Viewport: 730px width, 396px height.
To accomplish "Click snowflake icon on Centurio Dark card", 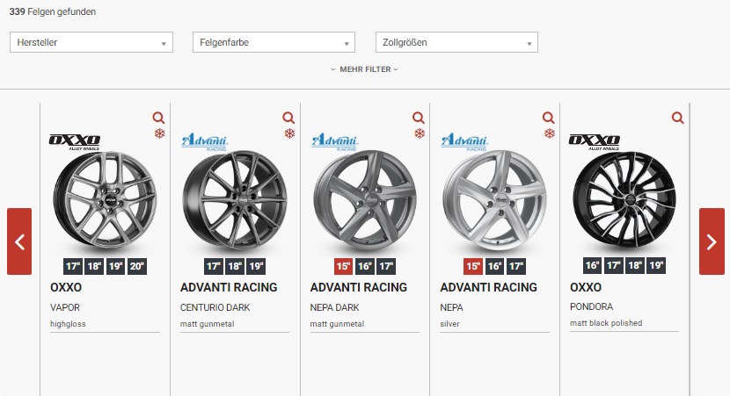I will [289, 133].
